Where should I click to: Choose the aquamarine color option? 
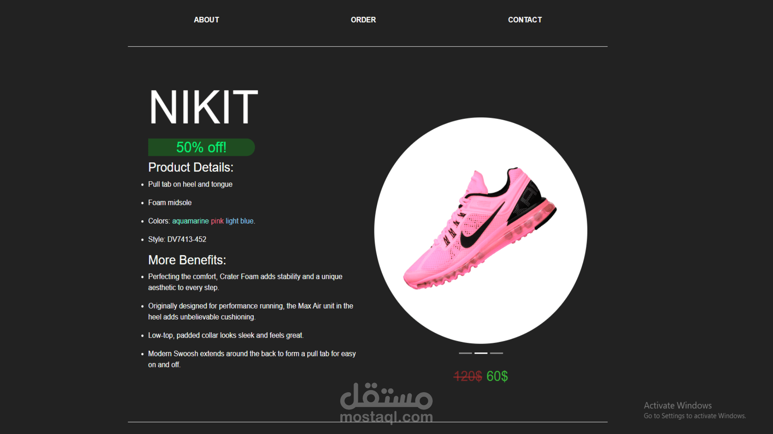coord(190,221)
